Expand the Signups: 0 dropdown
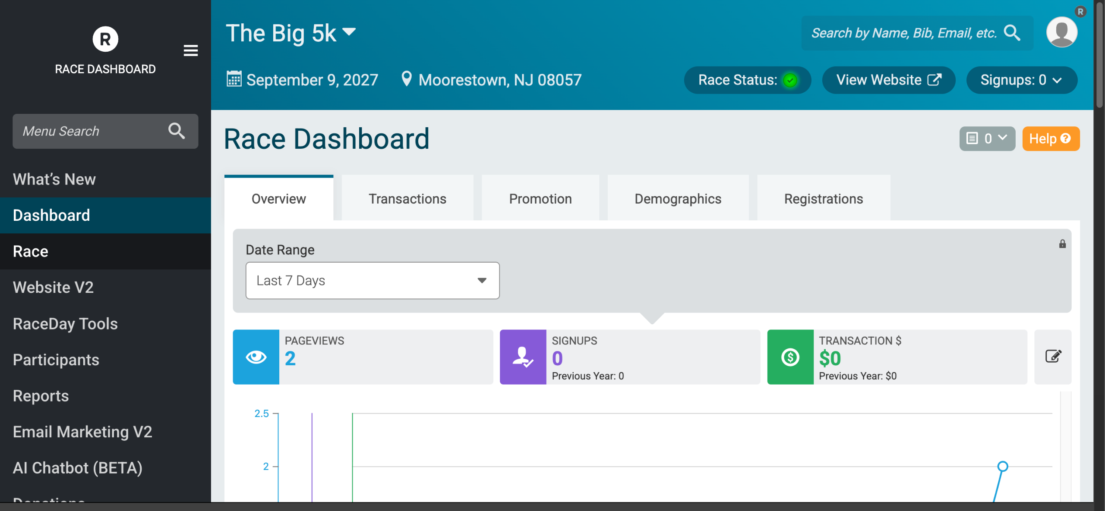 coord(1021,80)
